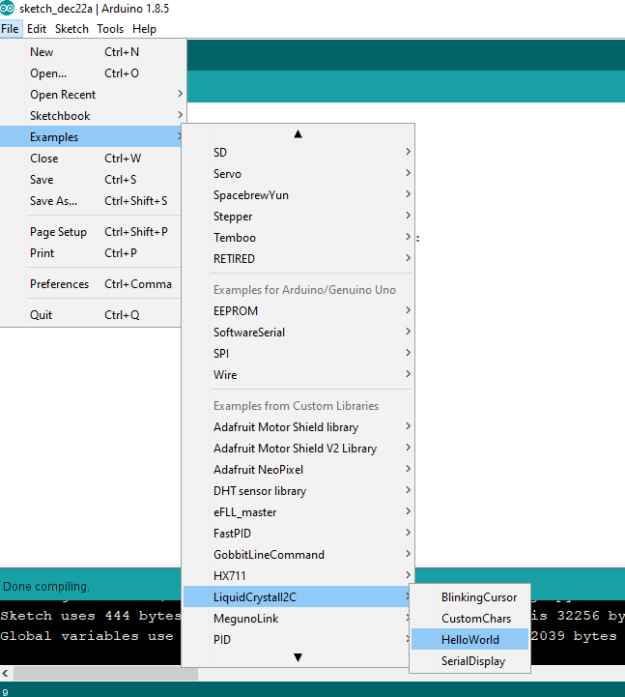This screenshot has height=697, width=625.
Task: Open the SerialDisplay example sketch
Action: [x=470, y=661]
